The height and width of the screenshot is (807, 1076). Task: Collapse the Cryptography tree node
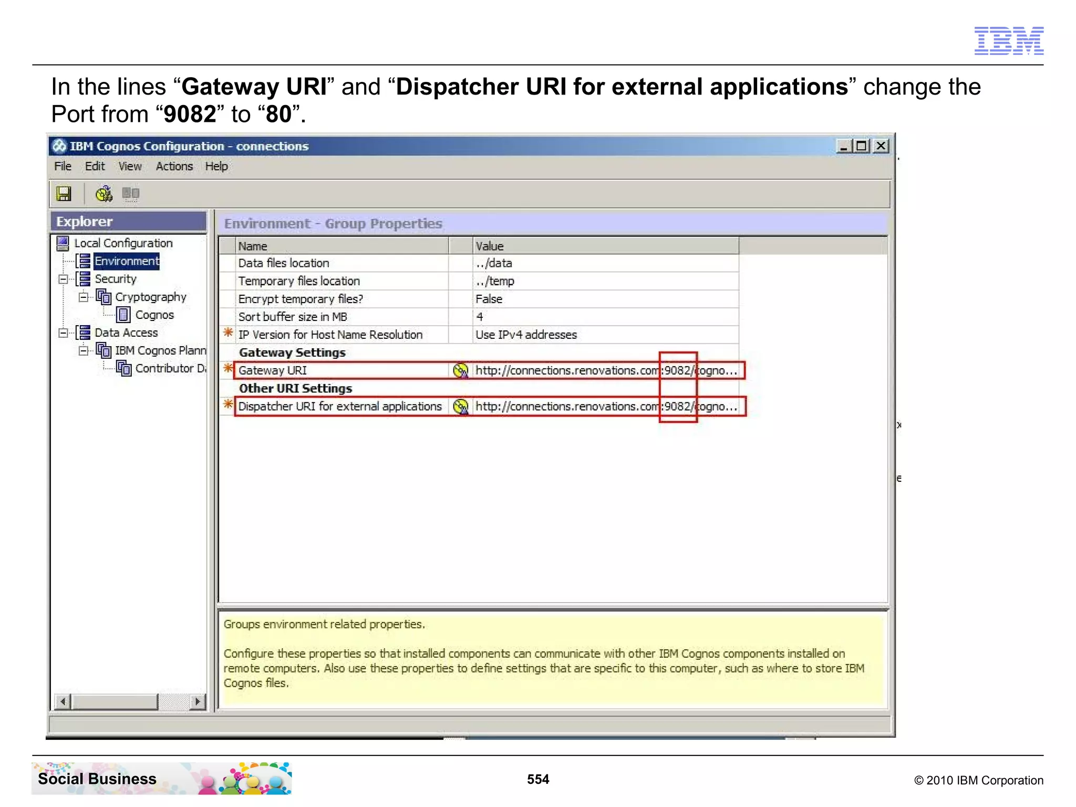[83, 297]
